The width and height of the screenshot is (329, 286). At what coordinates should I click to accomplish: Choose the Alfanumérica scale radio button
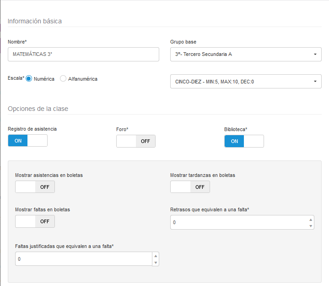(x=63, y=79)
